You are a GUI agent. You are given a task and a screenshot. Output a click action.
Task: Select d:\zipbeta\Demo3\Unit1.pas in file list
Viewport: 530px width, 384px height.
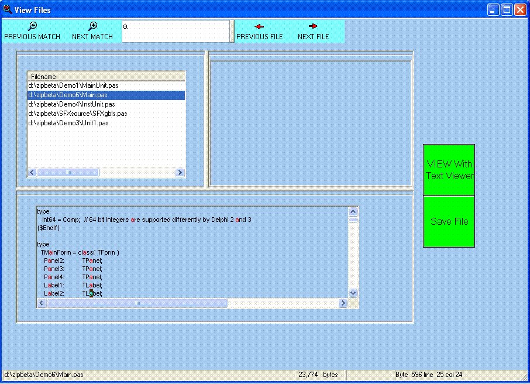[106, 123]
